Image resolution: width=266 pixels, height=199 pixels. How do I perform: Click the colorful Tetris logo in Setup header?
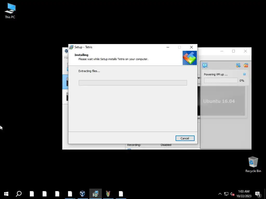pos(190,58)
